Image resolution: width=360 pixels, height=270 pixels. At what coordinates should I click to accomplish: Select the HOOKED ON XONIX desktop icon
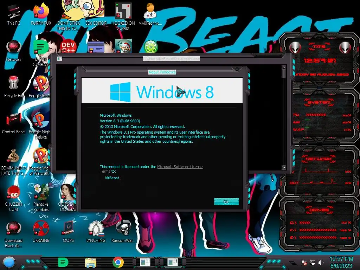[x=123, y=17]
